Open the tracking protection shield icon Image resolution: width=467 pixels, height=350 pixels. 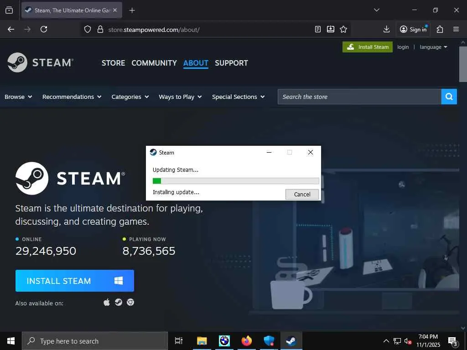[87, 30]
